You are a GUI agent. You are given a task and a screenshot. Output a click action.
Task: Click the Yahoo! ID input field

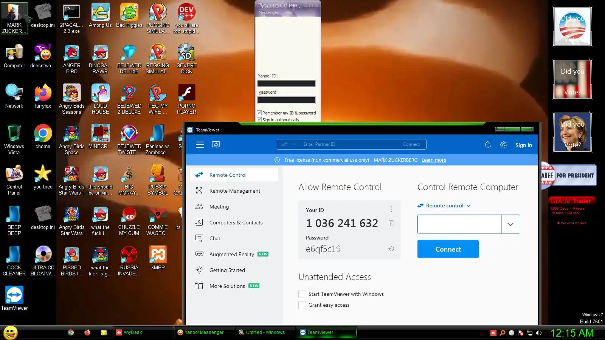pyautogui.click(x=286, y=83)
